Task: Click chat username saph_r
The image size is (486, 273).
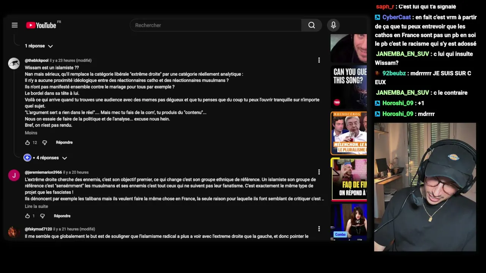Action: pyautogui.click(x=385, y=6)
